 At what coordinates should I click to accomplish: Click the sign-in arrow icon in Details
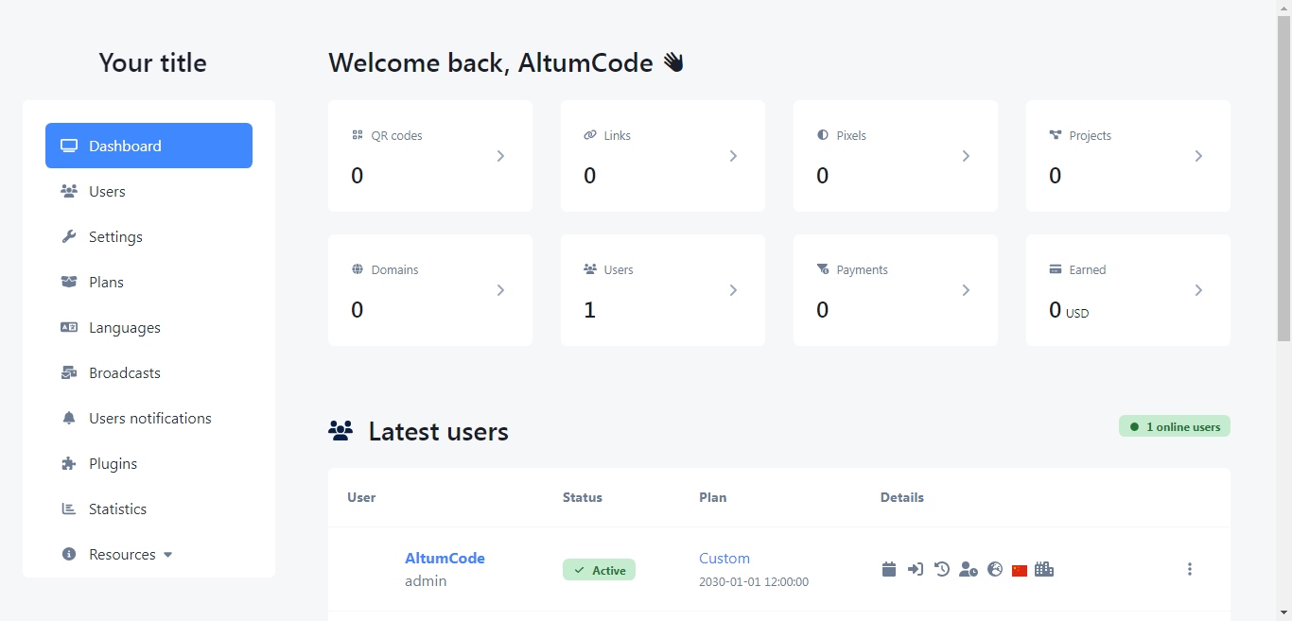pos(916,569)
